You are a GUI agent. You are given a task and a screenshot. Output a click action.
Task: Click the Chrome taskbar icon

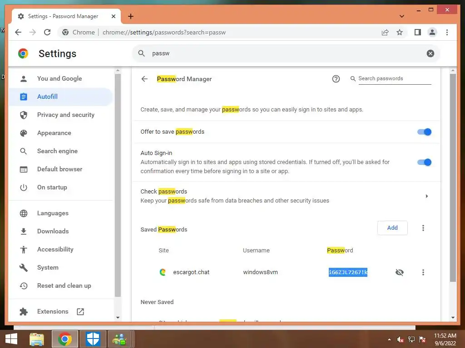65,339
